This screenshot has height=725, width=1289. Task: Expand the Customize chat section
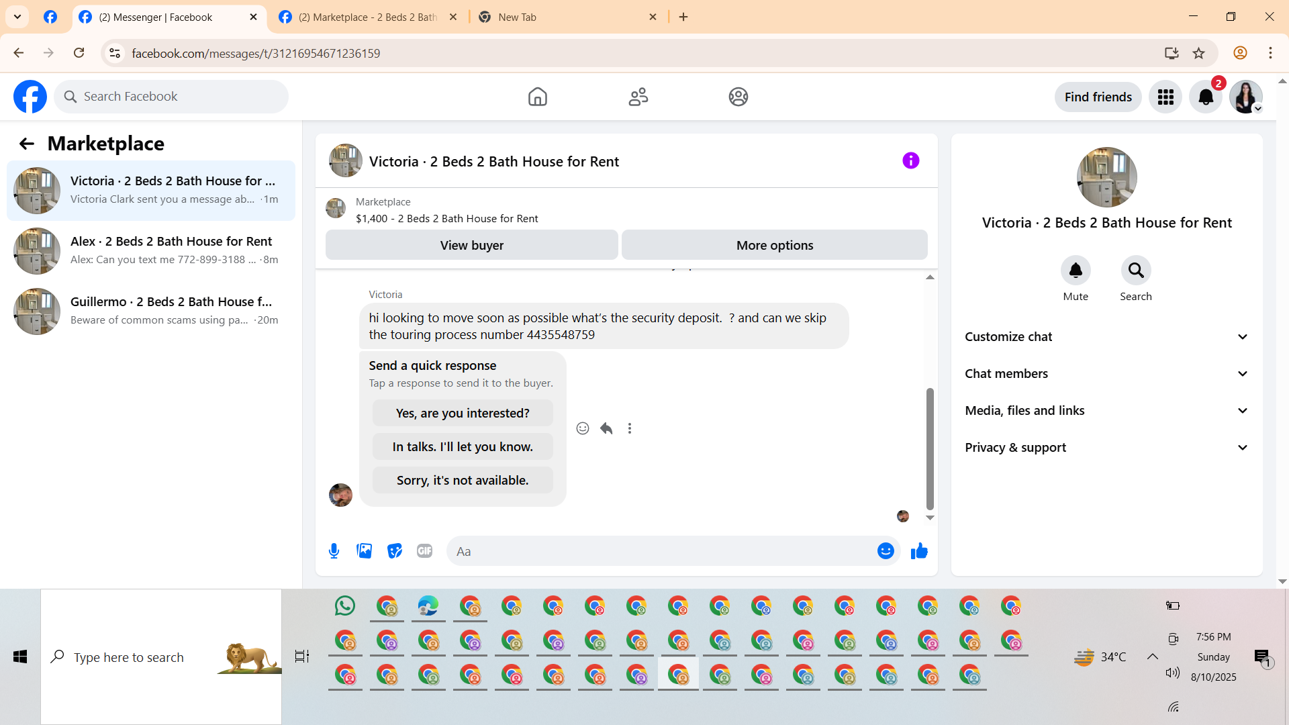(x=1106, y=337)
